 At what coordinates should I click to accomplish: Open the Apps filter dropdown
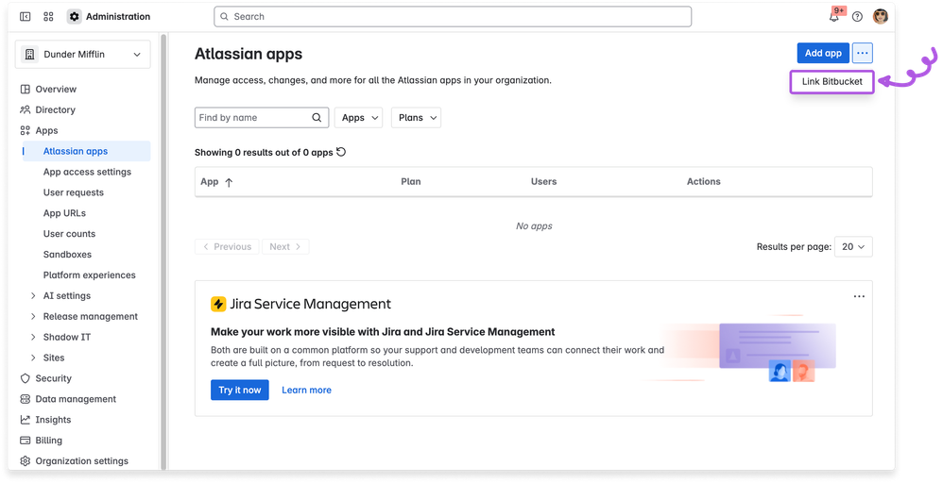point(358,118)
